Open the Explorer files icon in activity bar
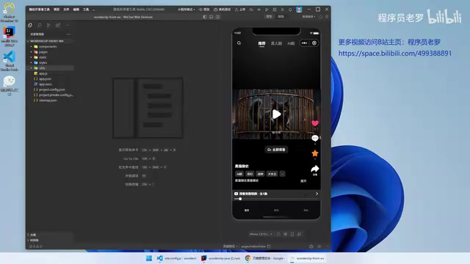The image size is (470, 264). coord(30,25)
